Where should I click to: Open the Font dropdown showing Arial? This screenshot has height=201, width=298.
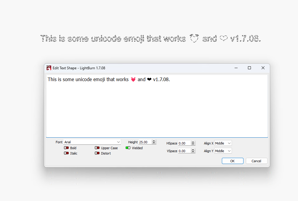(92, 142)
